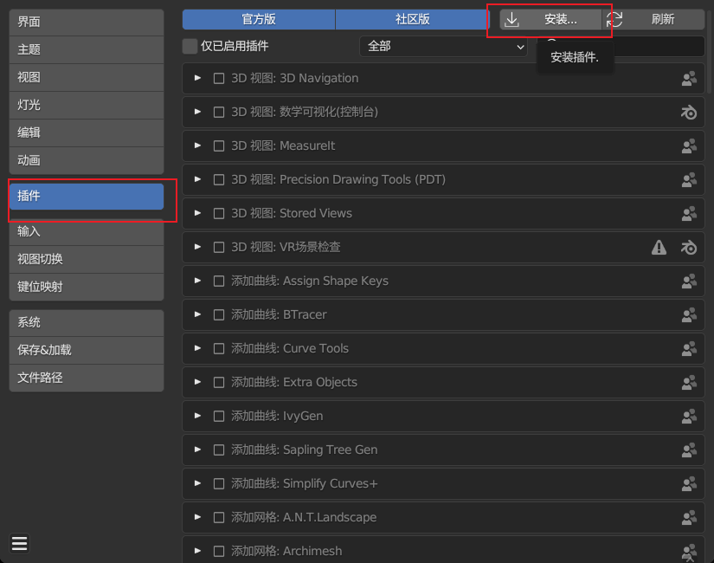This screenshot has height=563, width=714.
Task: Click the community icon on Curve Tools row
Action: click(x=689, y=348)
